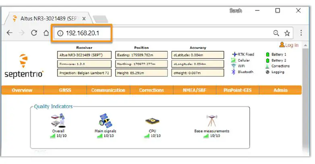Screen dimensions: 315x164
Task: Click the WiFi status icon
Action: coord(234,66)
